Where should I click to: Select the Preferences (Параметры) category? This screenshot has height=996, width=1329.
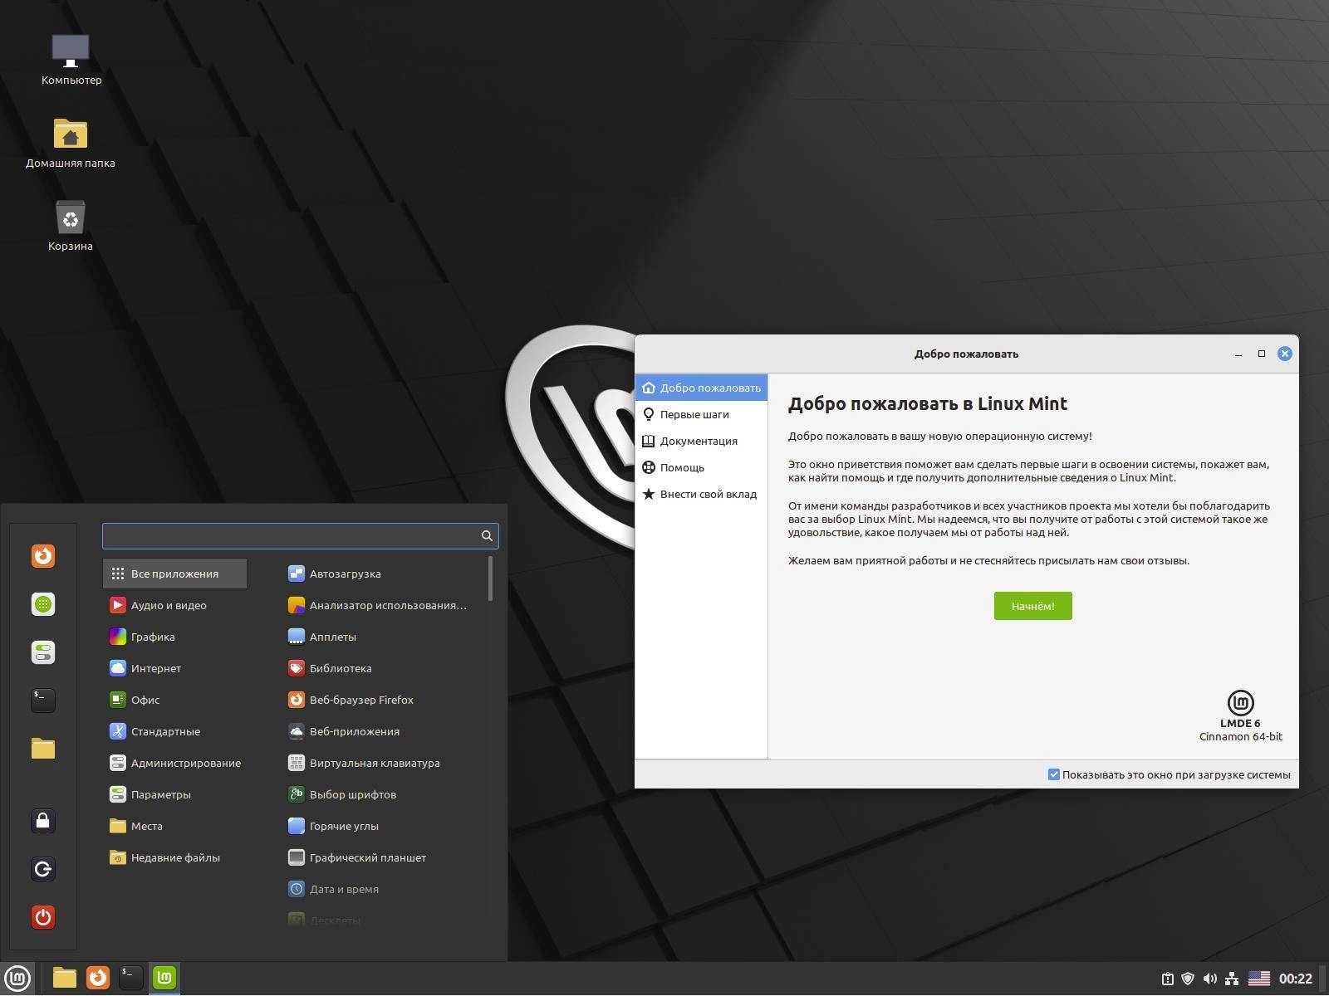click(x=174, y=794)
